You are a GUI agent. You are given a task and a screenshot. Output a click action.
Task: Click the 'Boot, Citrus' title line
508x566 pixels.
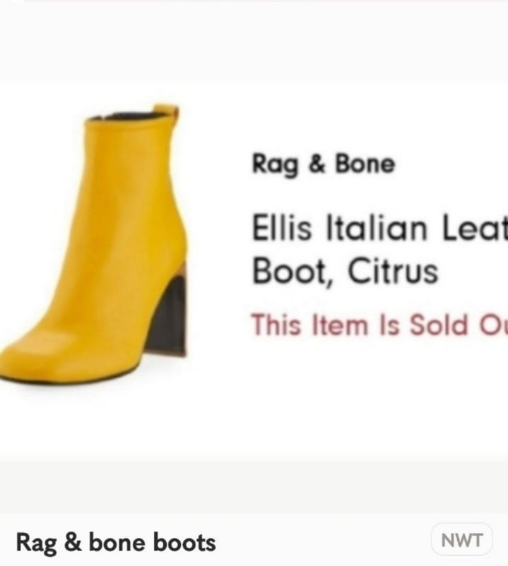point(345,272)
